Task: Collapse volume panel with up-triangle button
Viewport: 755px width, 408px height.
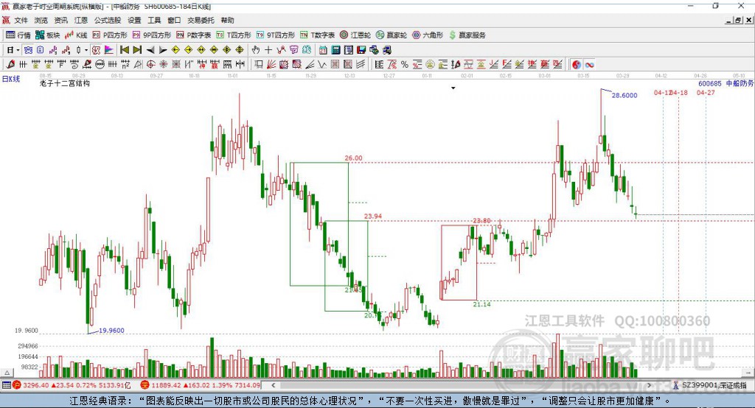Action: [x=7, y=373]
